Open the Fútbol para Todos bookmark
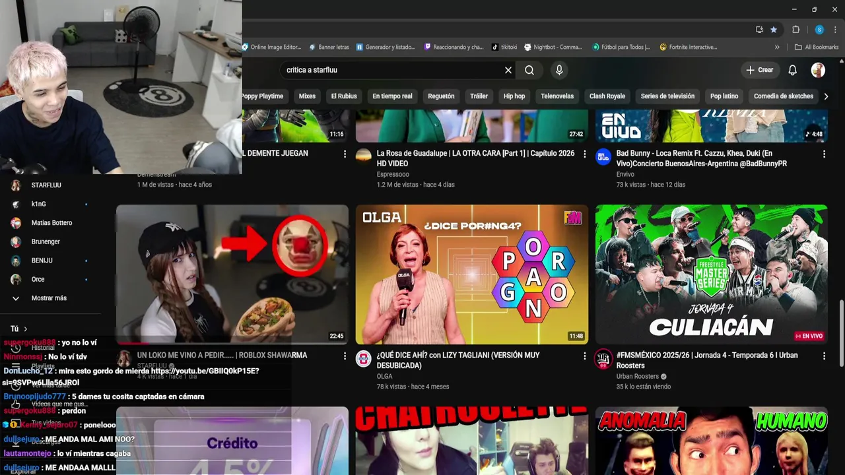The image size is (845, 475). [621, 47]
